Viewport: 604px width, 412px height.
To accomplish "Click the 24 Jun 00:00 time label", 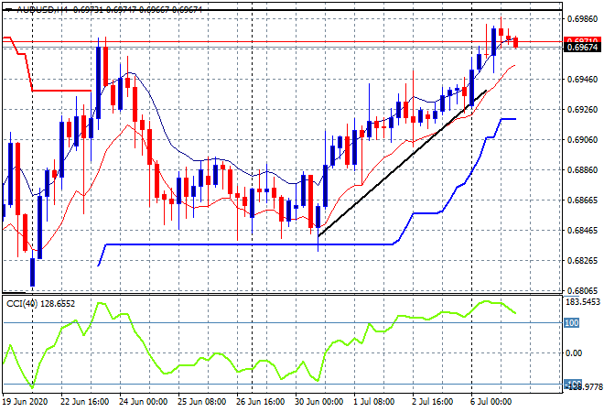I will coord(144,402).
